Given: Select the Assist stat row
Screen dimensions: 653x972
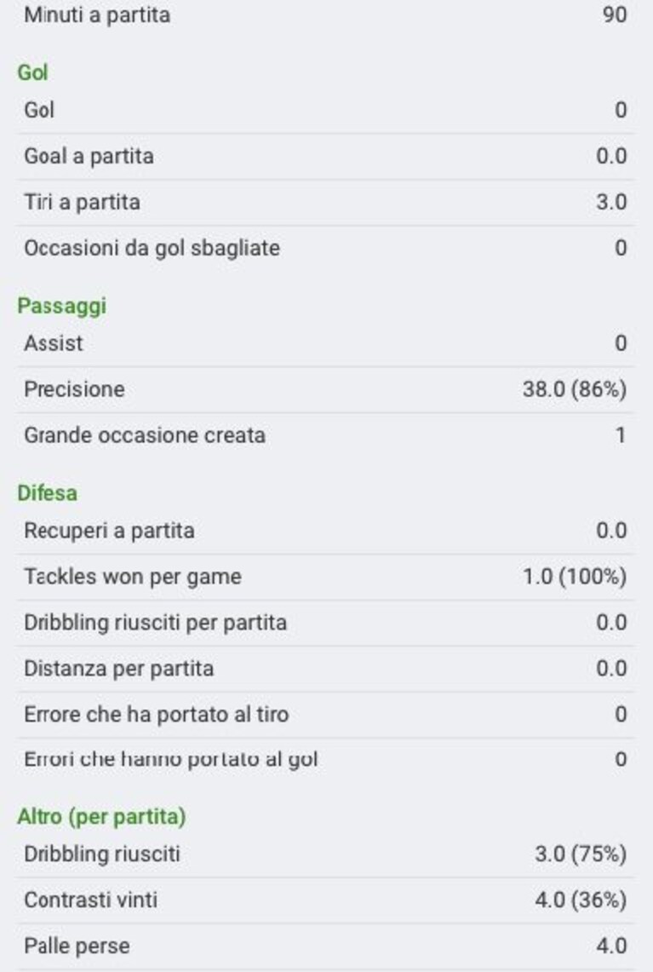Looking at the screenshot, I should tap(326, 343).
